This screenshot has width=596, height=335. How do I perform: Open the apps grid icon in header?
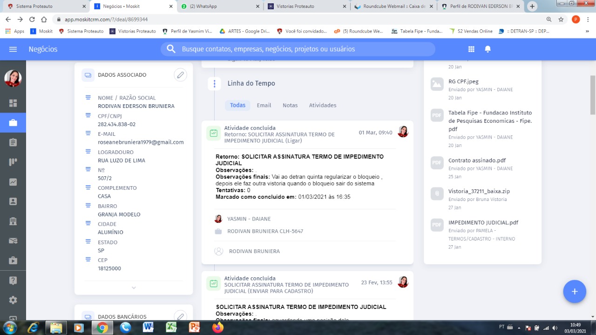[x=471, y=49]
